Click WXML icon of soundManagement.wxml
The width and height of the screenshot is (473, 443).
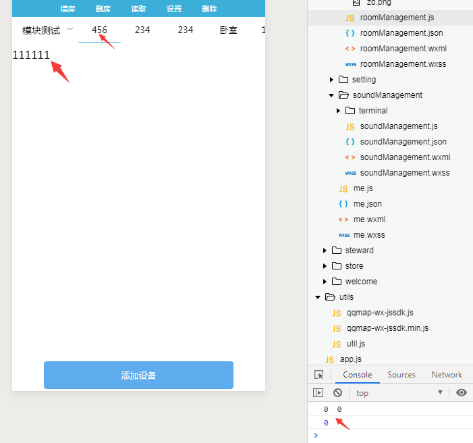tap(350, 157)
